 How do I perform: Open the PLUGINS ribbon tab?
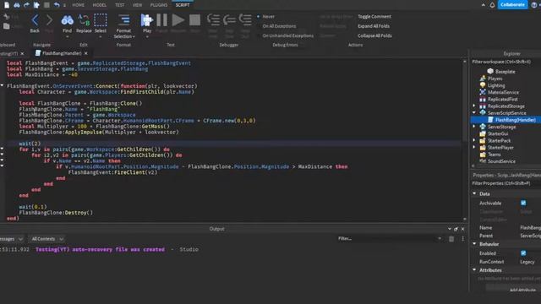[x=159, y=5]
